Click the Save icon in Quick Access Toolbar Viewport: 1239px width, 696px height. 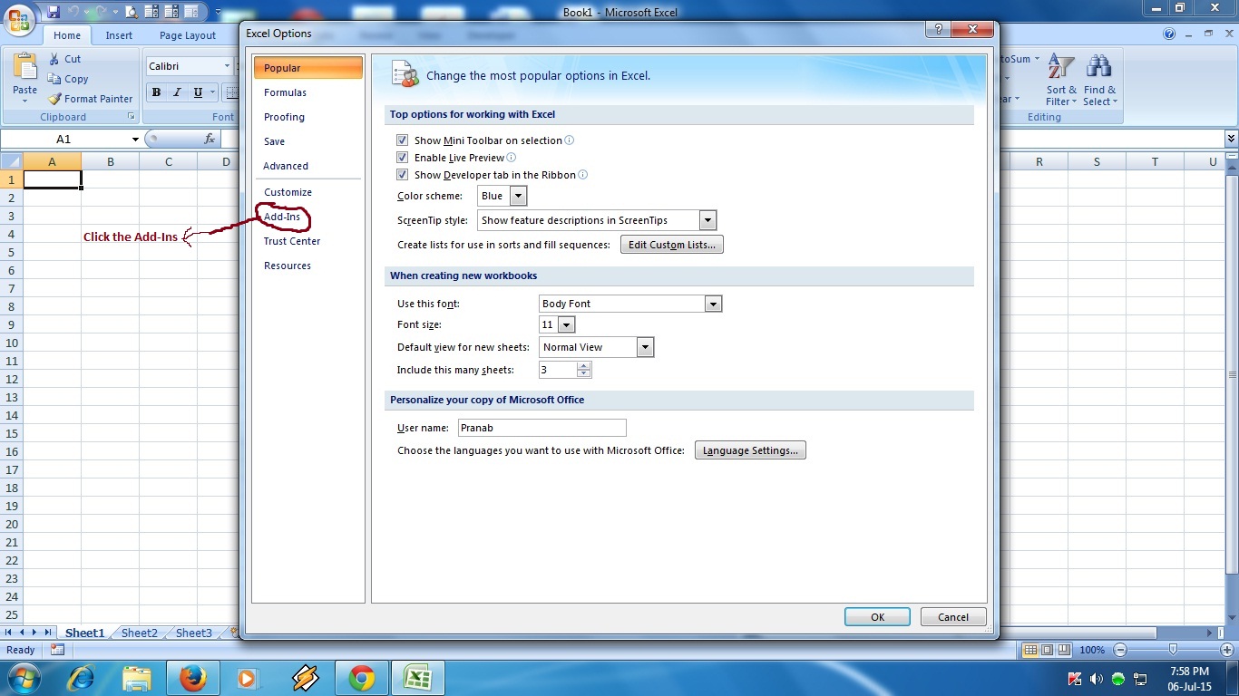[54, 12]
